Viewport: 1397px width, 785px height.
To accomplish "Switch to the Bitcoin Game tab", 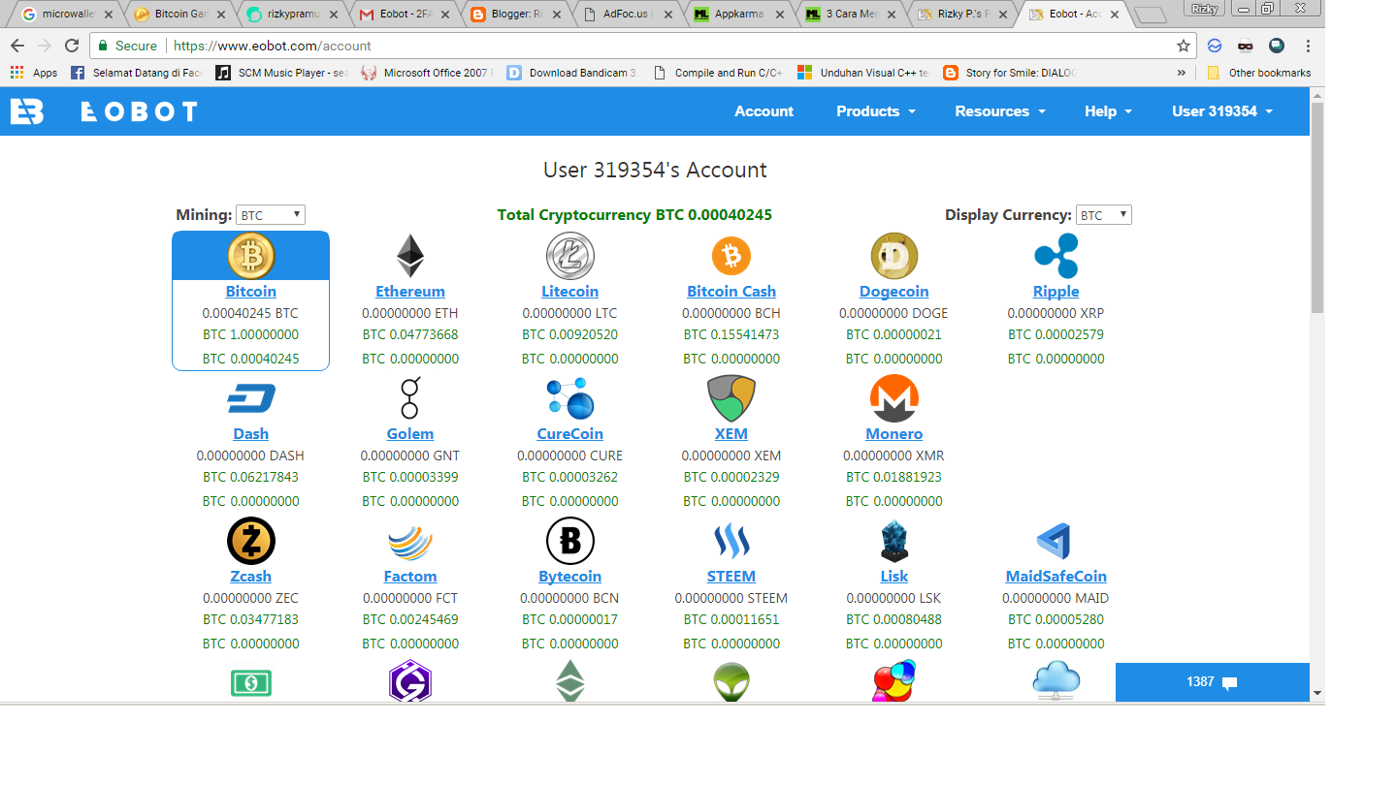I will pyautogui.click(x=181, y=15).
